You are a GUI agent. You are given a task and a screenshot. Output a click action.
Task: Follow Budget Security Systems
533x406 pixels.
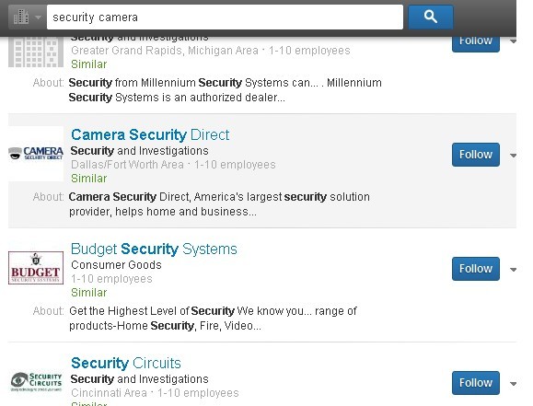point(476,269)
